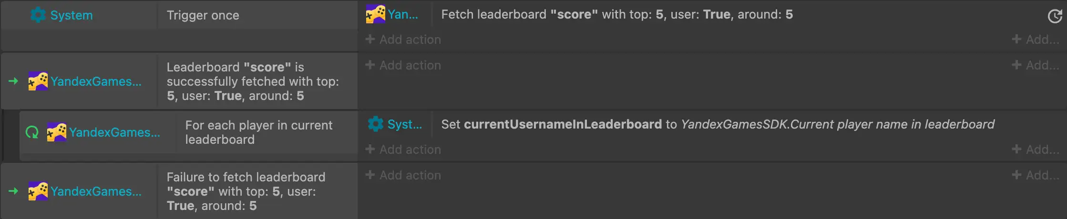Click green loop icon of For each event
The height and width of the screenshot is (219, 1067).
[32, 132]
